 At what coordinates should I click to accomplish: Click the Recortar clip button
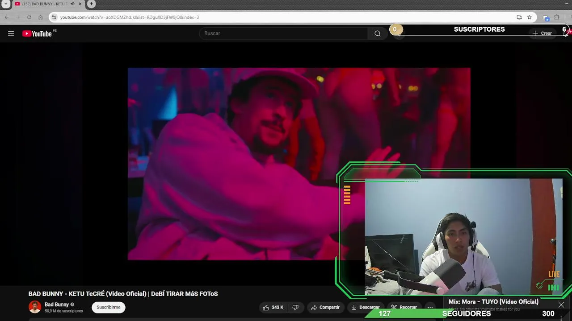coord(404,307)
